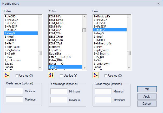Select EEM_NFon in Y Axis list
The width and height of the screenshot is (163, 113).
66,23
